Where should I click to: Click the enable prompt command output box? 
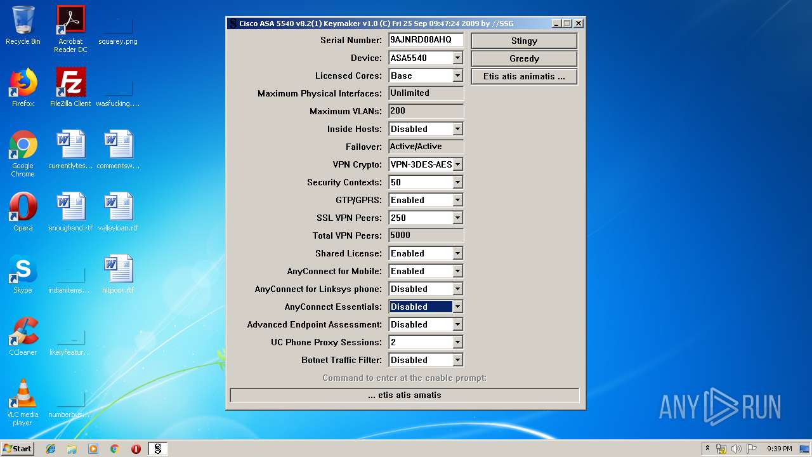click(405, 395)
